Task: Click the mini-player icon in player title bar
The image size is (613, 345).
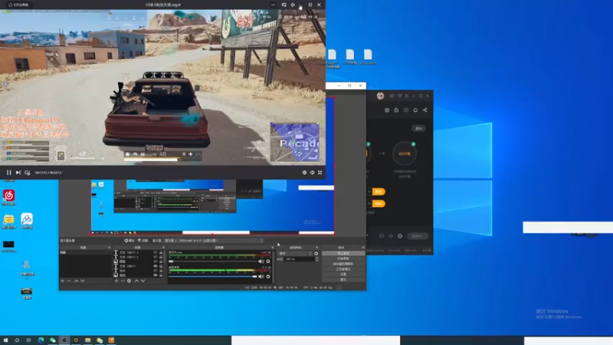Action: (284, 5)
